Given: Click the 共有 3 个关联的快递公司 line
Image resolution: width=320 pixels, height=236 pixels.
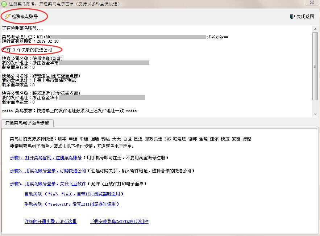Looking at the screenshot, I should point(27,50).
